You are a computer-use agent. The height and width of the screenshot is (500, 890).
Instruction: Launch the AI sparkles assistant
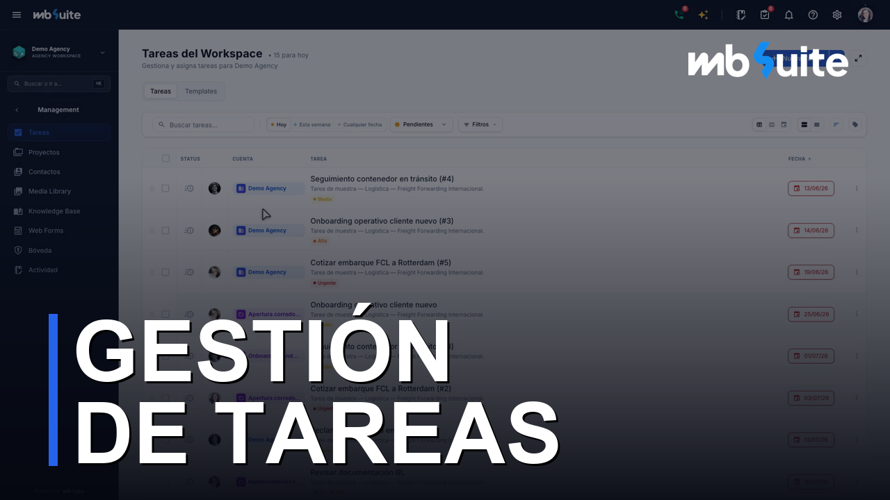[x=703, y=15]
